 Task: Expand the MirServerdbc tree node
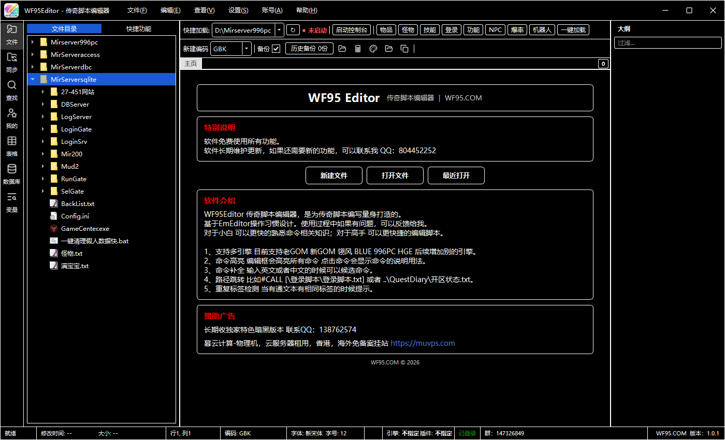pos(33,67)
